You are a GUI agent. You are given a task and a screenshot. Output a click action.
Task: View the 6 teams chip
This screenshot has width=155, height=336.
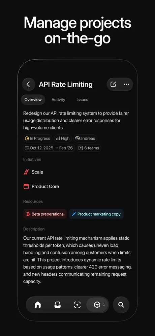click(x=89, y=148)
